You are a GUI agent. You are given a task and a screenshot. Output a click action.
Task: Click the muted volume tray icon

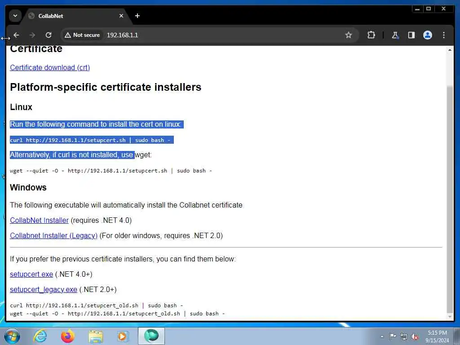415,336
